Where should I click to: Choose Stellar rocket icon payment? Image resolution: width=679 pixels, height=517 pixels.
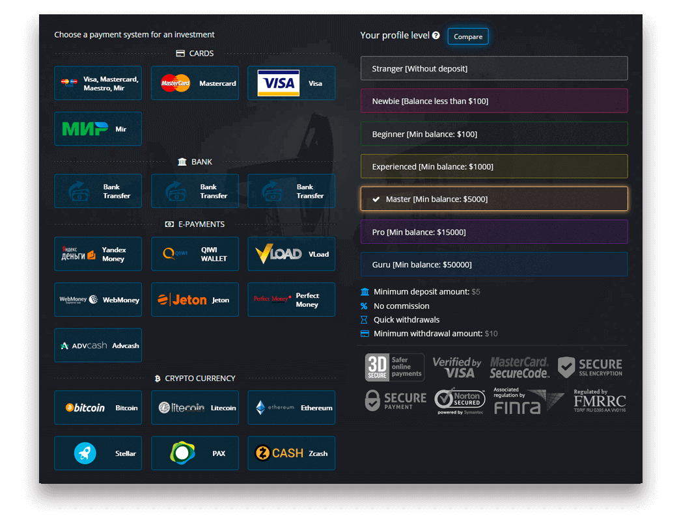98,453
